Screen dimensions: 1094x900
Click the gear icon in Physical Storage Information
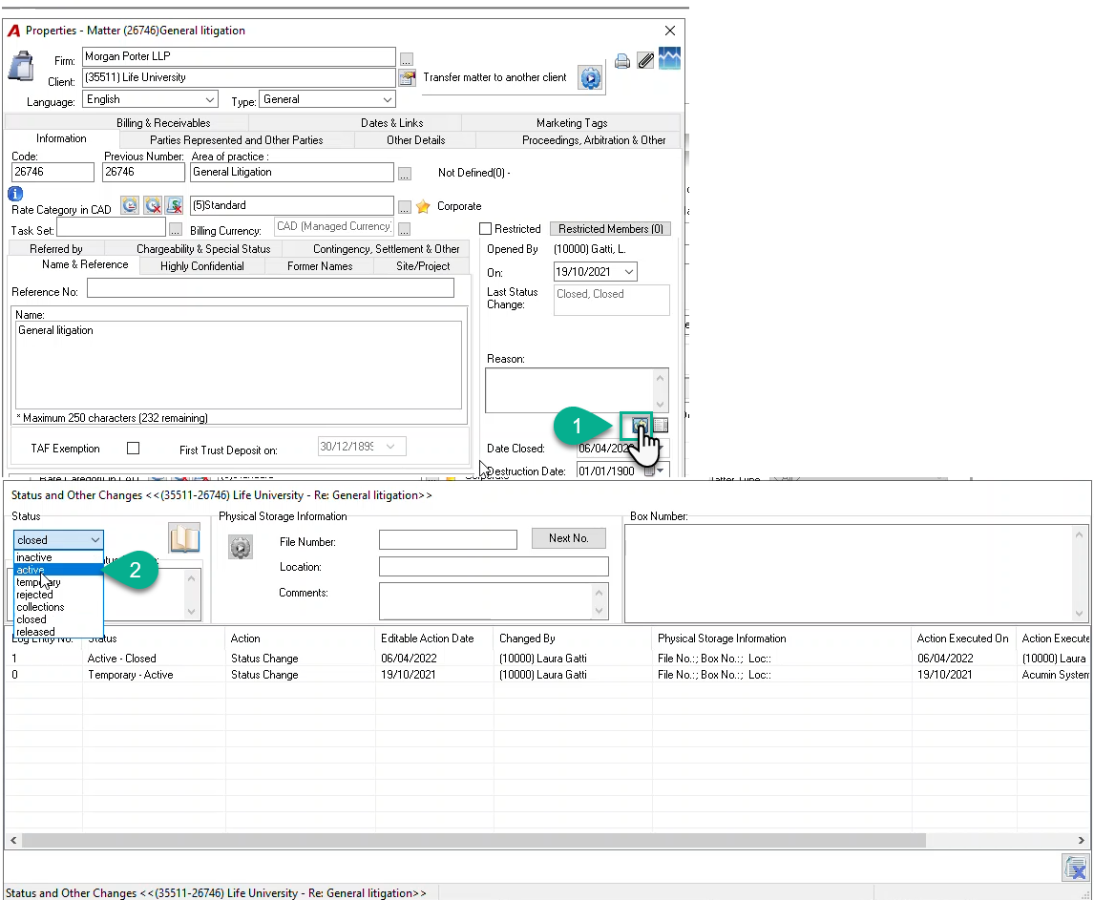tap(241, 547)
